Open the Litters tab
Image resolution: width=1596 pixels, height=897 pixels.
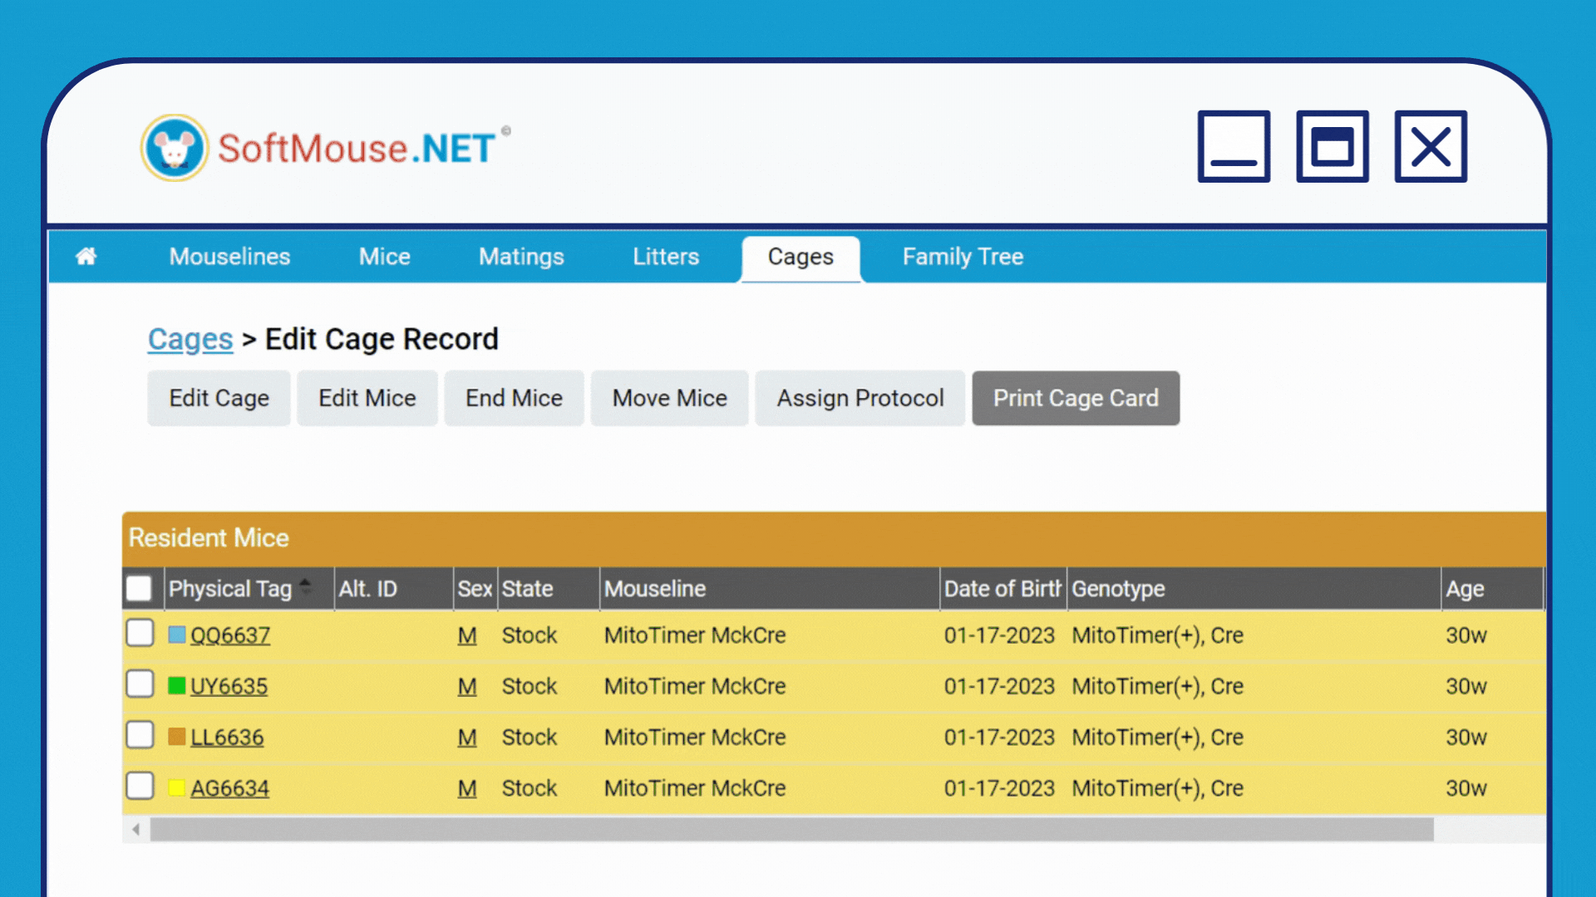pos(665,257)
